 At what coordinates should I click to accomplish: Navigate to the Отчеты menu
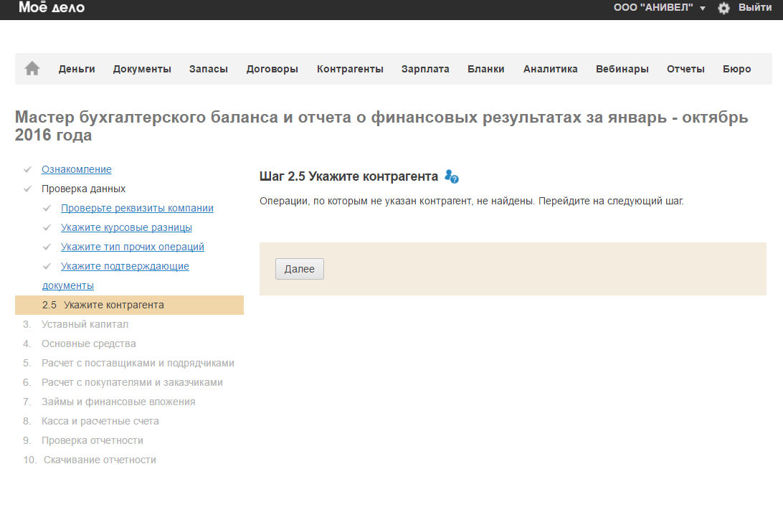[685, 69]
